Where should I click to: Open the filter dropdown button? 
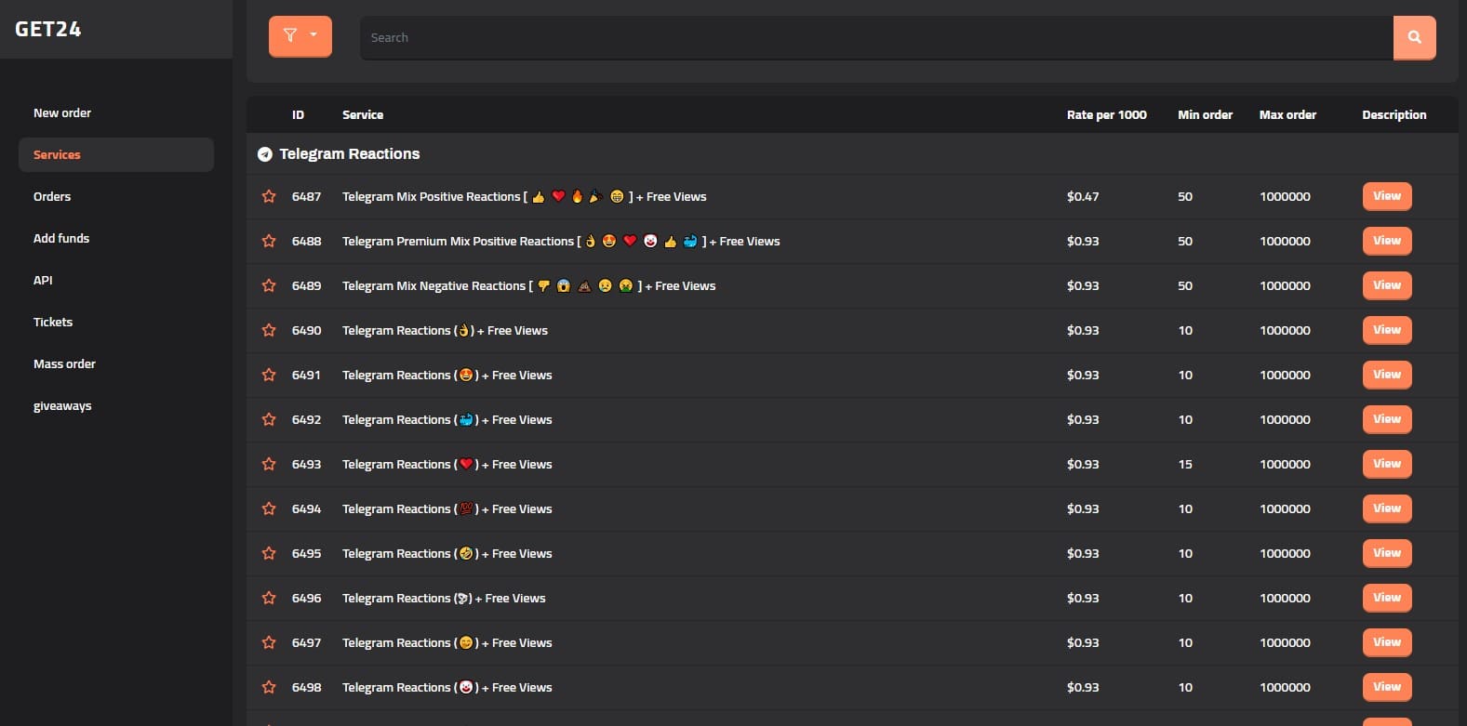click(x=300, y=36)
